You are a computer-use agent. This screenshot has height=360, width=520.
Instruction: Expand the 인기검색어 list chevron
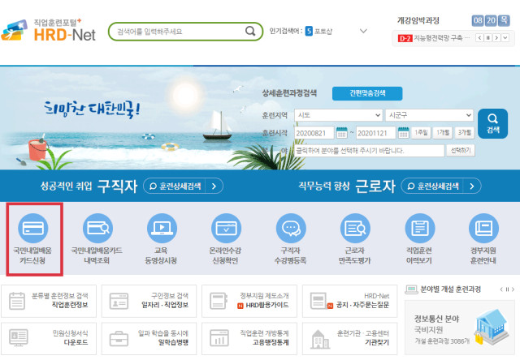tap(363, 31)
